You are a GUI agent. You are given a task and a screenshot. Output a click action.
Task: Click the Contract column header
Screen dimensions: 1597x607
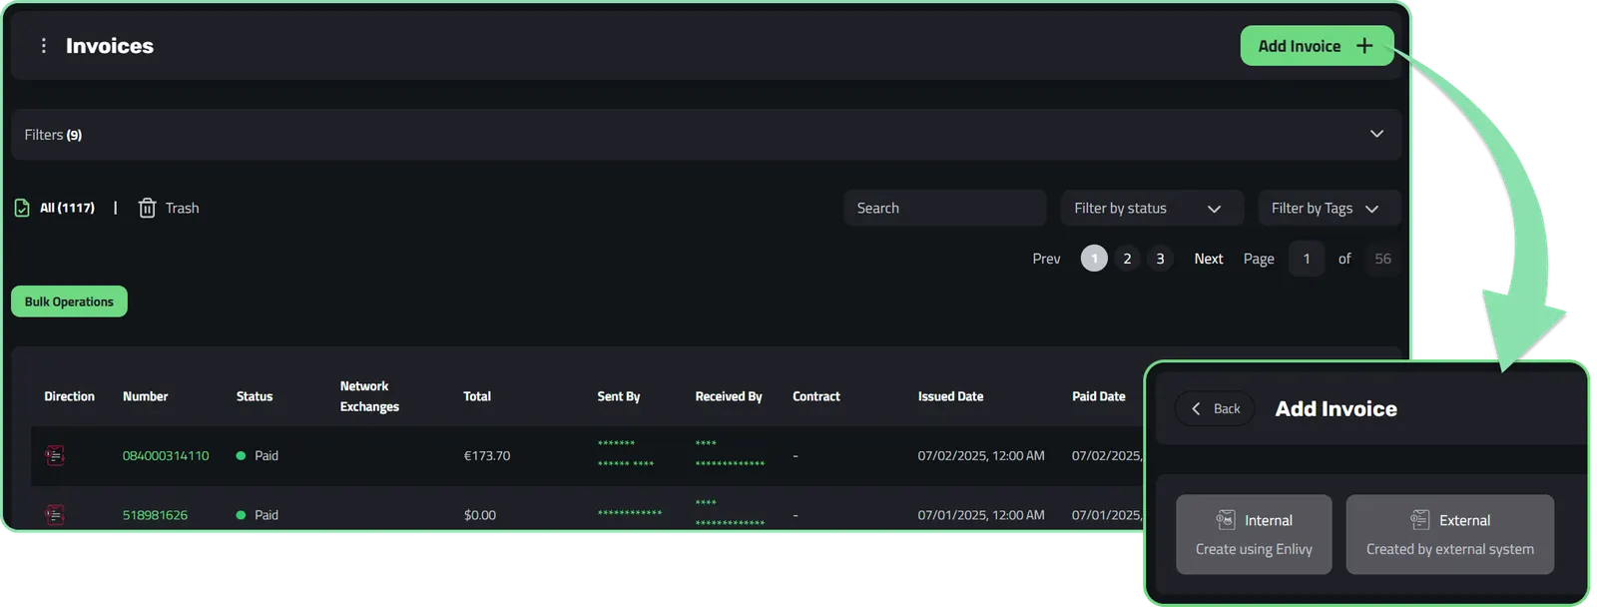click(816, 396)
